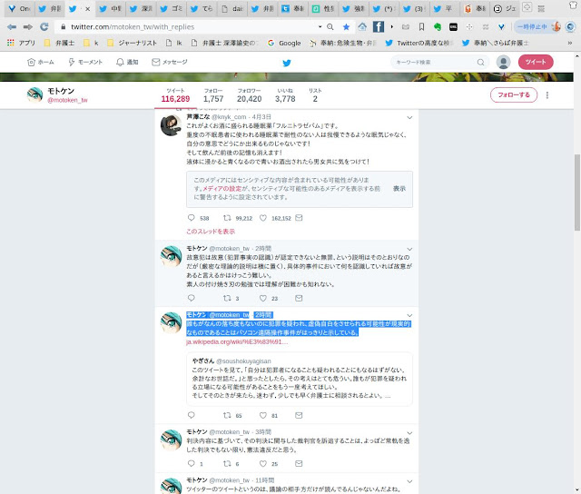Click このスレッドを表示 link
This screenshot has height=494, width=581.
tap(211, 232)
